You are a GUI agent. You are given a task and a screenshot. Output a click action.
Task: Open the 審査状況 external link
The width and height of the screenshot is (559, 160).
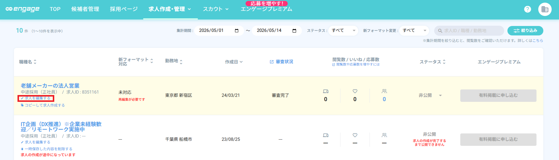(281, 62)
